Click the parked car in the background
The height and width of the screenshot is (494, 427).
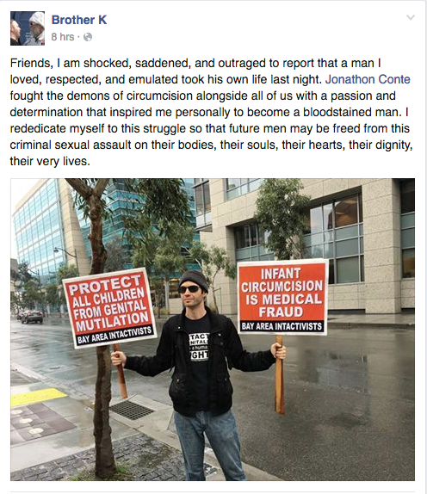(x=32, y=317)
